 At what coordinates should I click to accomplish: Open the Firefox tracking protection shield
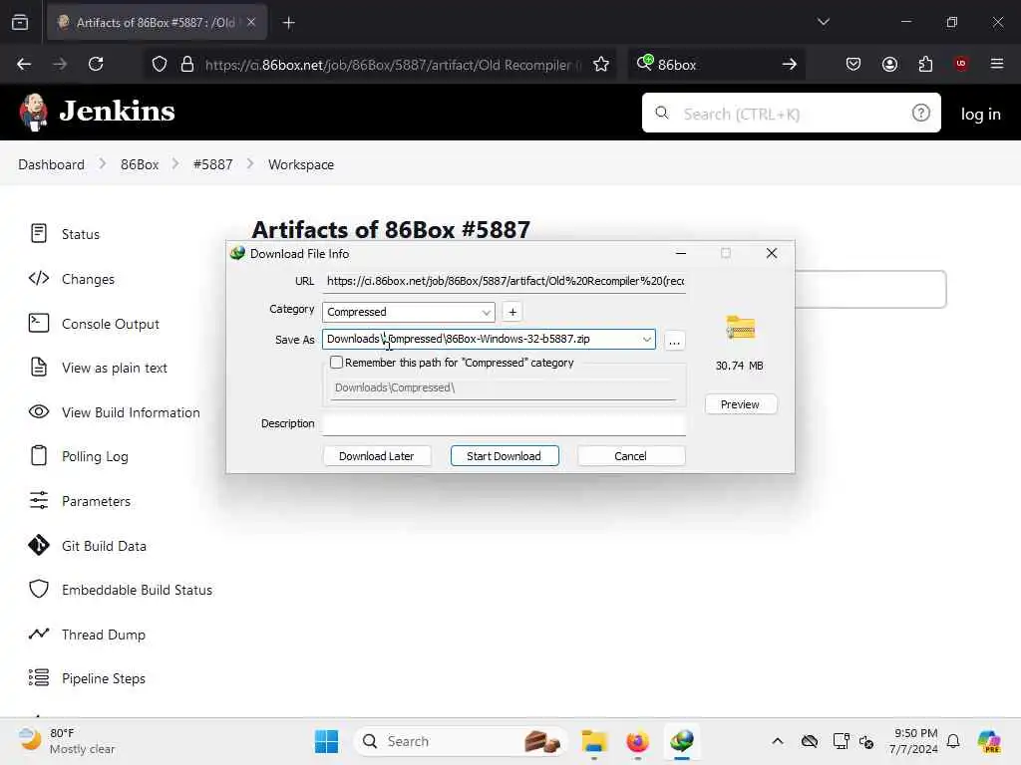(160, 64)
